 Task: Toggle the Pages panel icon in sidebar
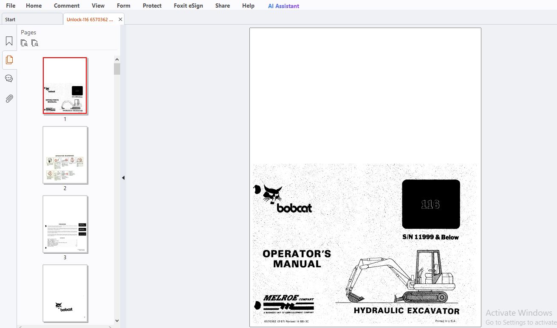[9, 60]
